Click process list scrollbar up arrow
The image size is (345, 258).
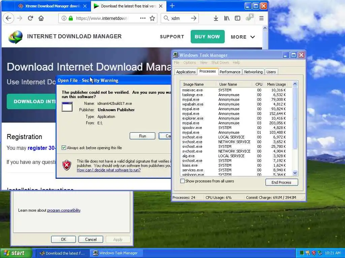point(295,84)
